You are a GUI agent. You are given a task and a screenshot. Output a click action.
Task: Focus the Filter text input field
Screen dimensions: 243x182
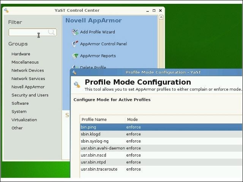point(33,32)
